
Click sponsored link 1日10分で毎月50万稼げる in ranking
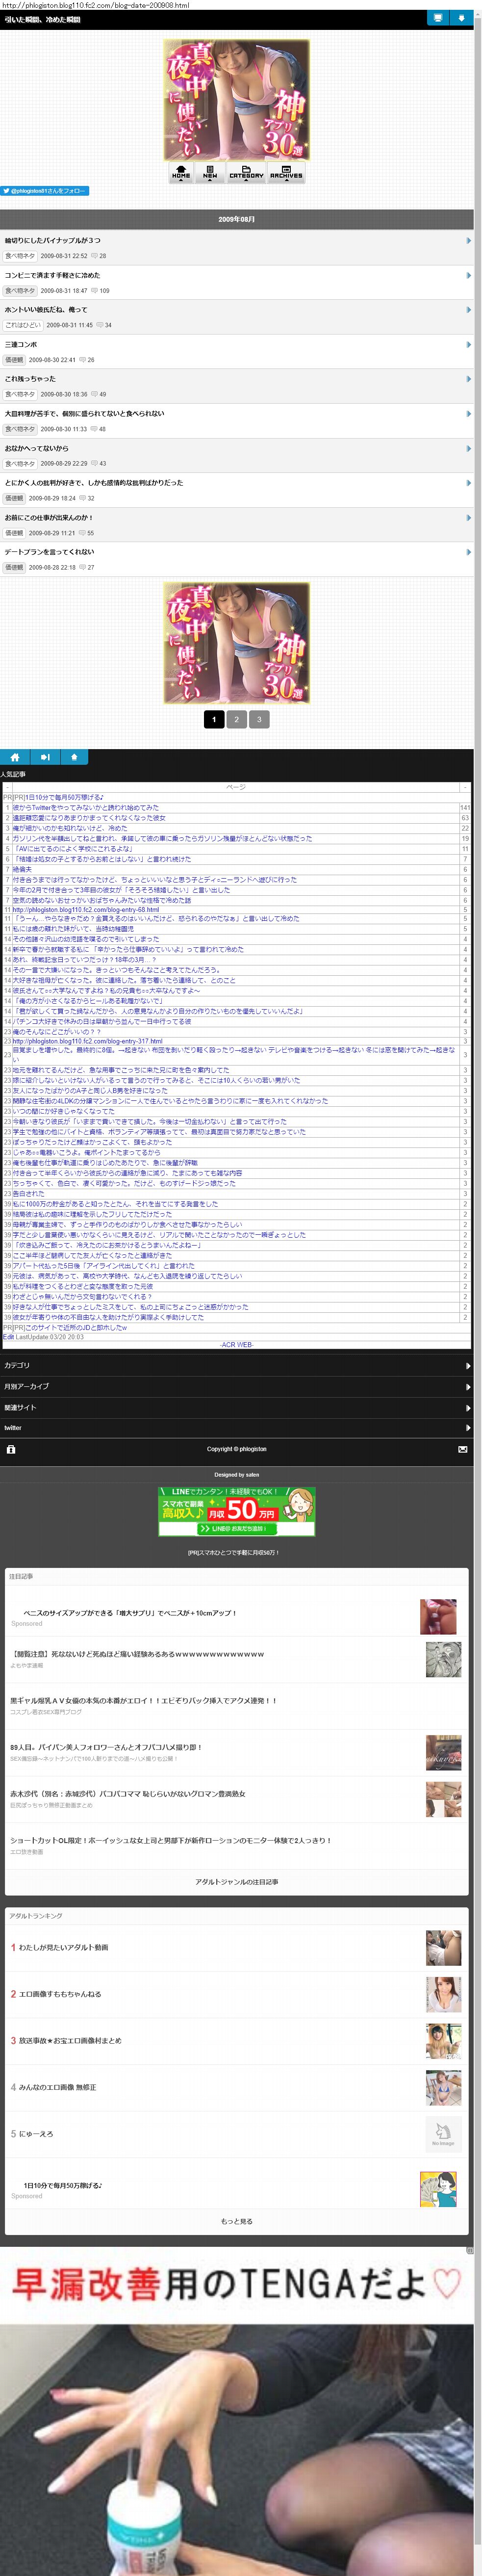[63, 2185]
